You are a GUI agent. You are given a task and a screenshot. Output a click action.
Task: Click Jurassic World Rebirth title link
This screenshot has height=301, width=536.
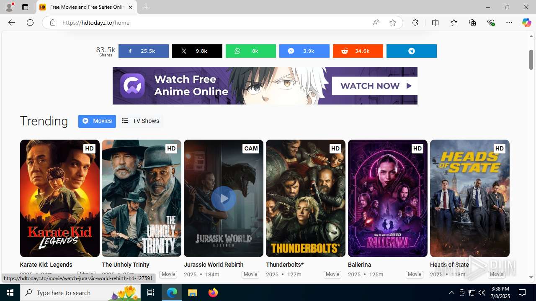coord(214,265)
